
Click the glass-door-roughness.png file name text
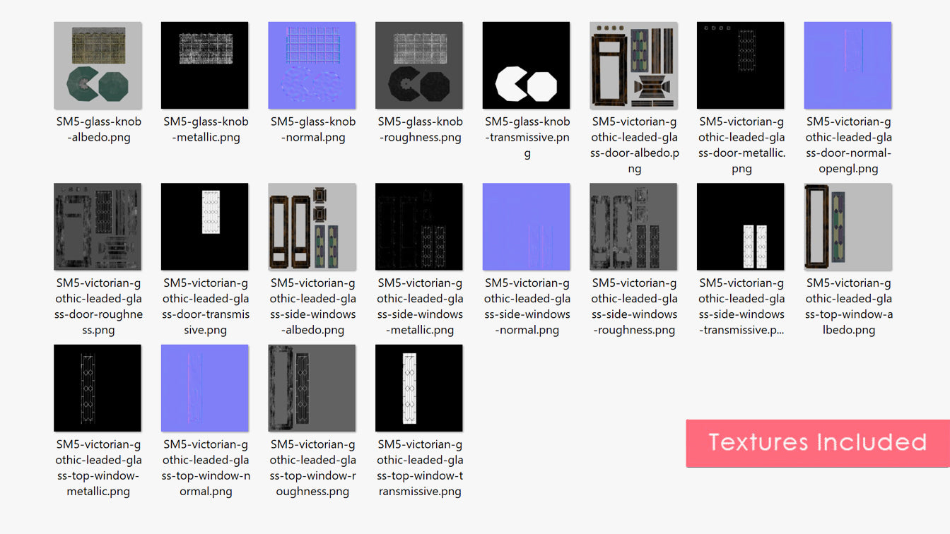99,307
